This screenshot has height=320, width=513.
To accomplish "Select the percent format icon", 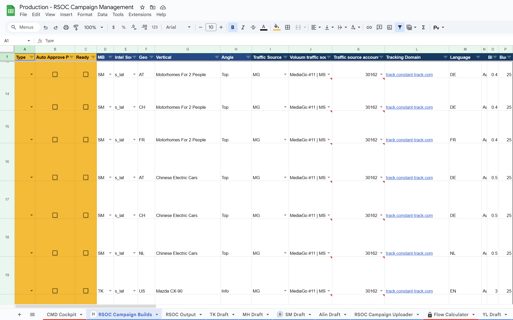I will [123, 27].
